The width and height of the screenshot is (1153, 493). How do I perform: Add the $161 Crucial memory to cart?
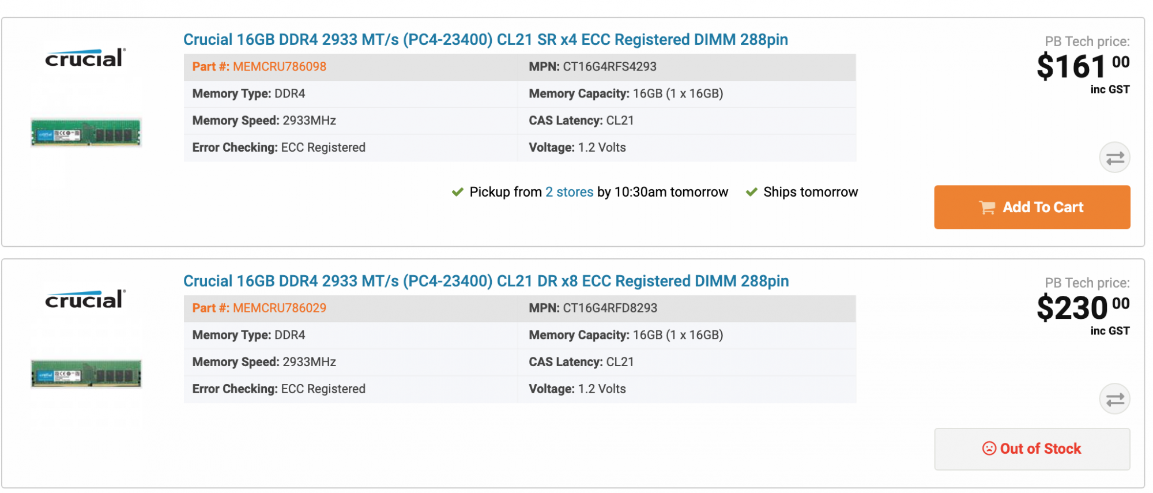pyautogui.click(x=1031, y=207)
